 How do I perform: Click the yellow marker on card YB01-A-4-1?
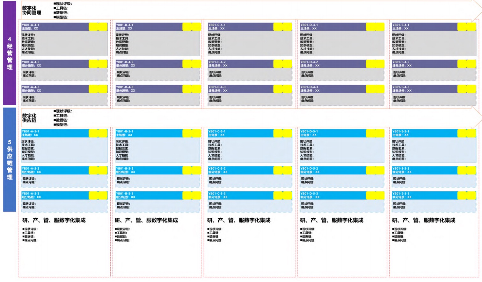(98, 27)
